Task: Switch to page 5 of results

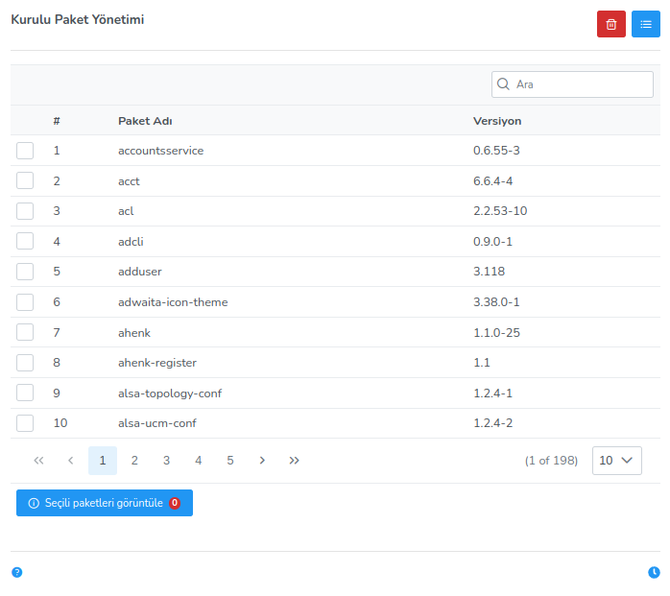Action: point(230,461)
